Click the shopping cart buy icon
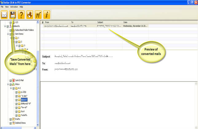 point(38,15)
